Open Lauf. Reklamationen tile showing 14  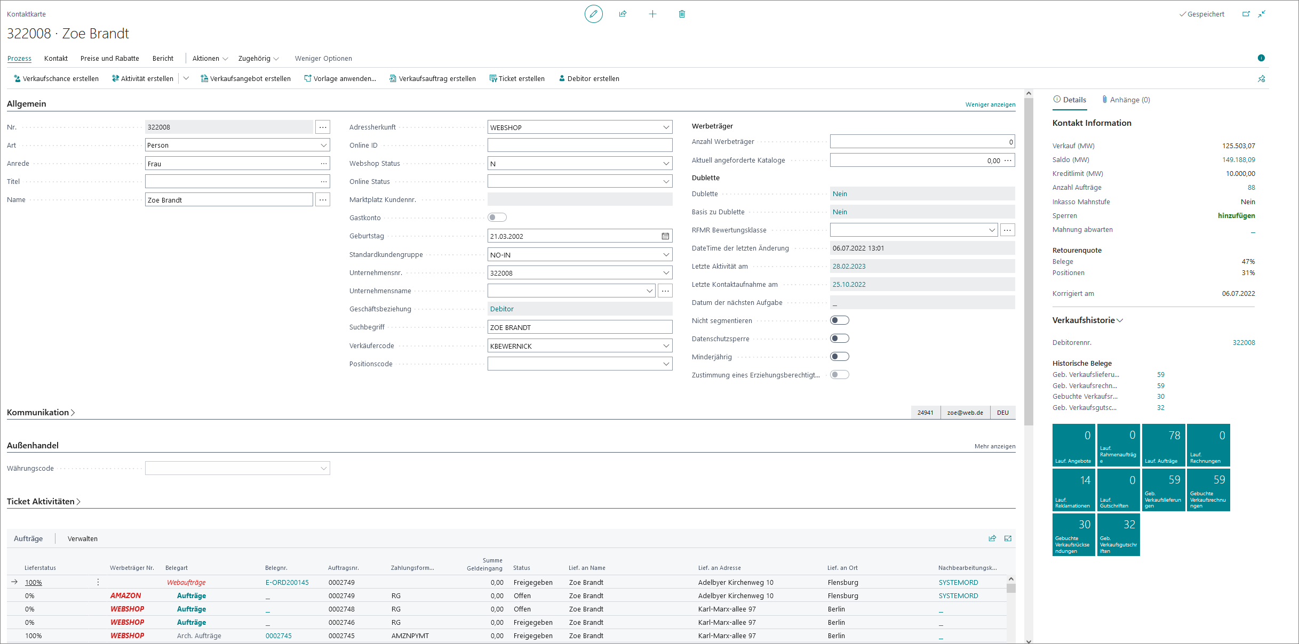[1073, 490]
